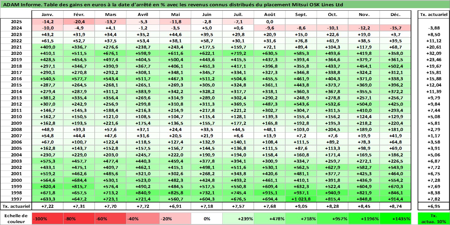Screen dimensions: 450x225
Task: Click the Févr. column header
Action: (x=79, y=14)
